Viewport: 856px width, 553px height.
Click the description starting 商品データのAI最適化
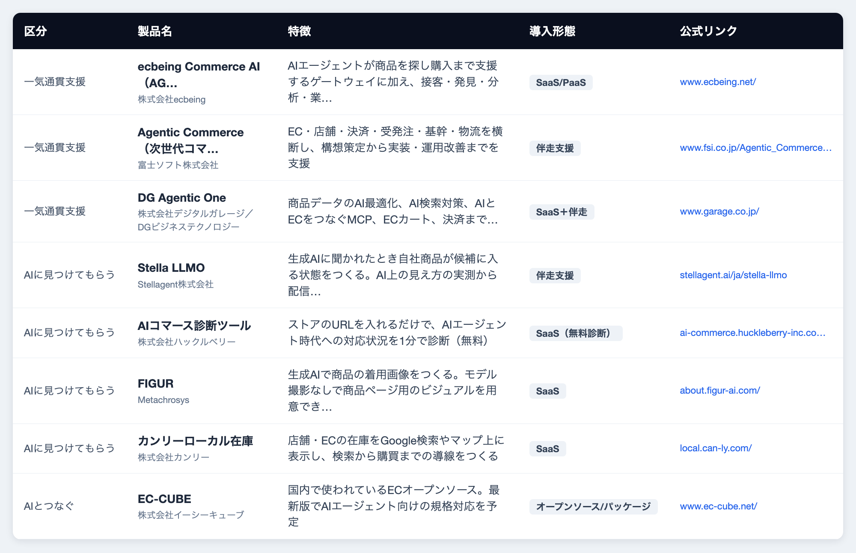tap(392, 212)
